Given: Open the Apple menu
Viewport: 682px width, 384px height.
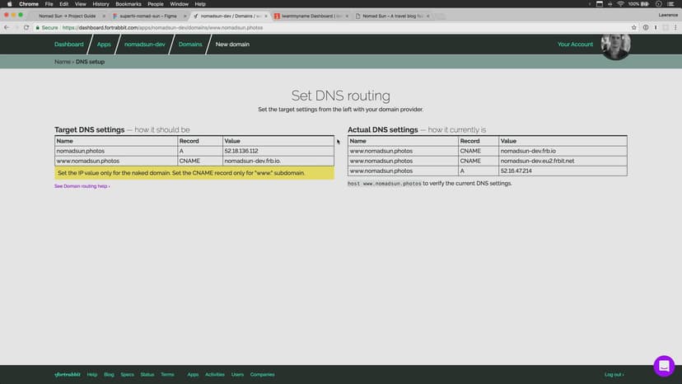Looking at the screenshot, I should coord(9,4).
